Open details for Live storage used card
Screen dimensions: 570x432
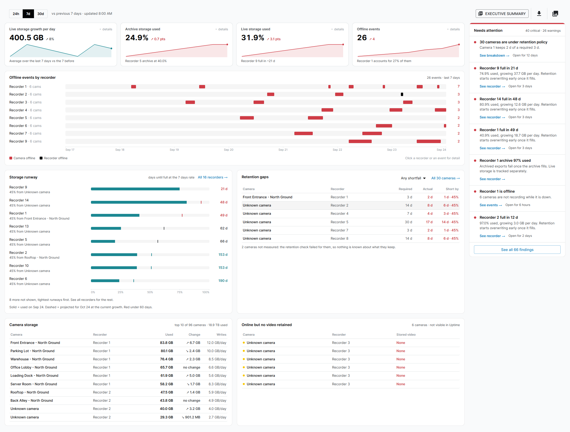[x=338, y=29]
